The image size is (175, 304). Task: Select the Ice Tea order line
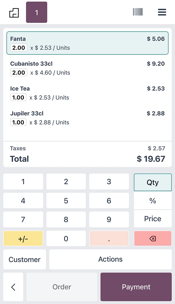click(x=87, y=93)
